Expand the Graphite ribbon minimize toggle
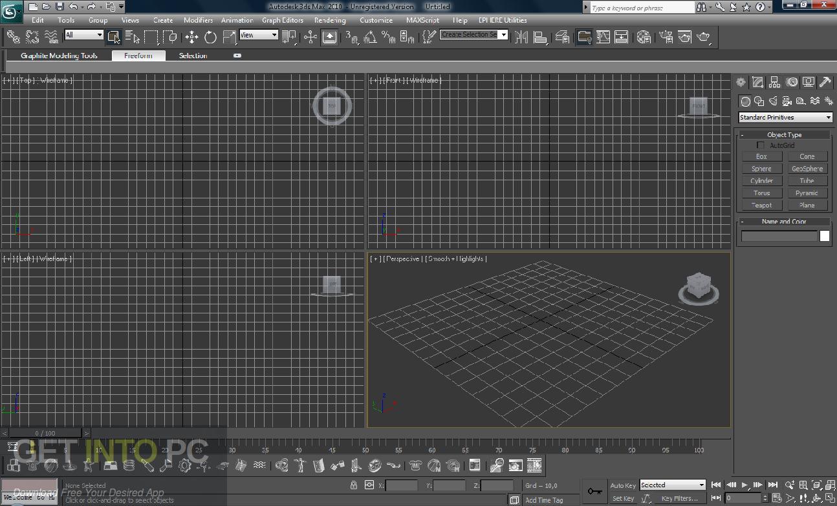Image resolution: width=837 pixels, height=506 pixels. click(237, 56)
